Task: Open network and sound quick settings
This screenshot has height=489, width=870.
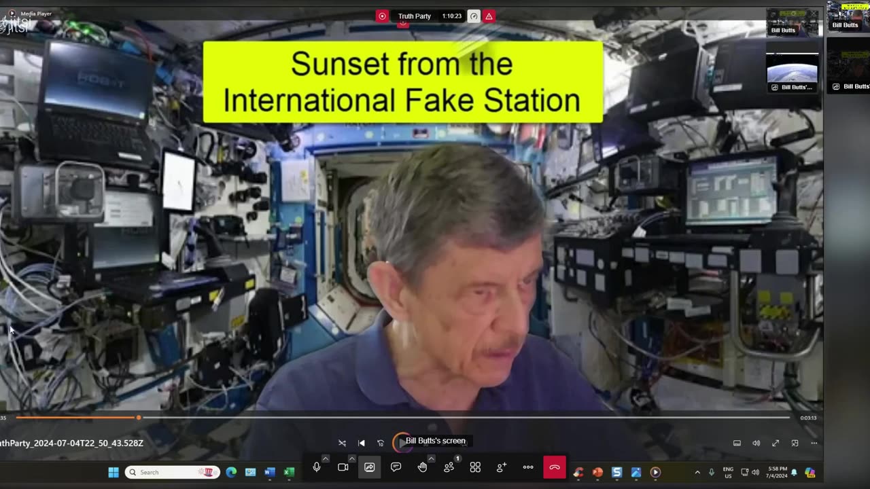Action: [750, 472]
